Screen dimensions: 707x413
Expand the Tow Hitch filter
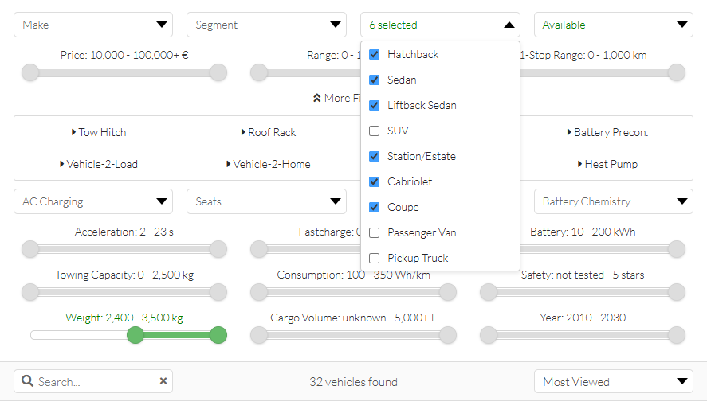pyautogui.click(x=99, y=132)
